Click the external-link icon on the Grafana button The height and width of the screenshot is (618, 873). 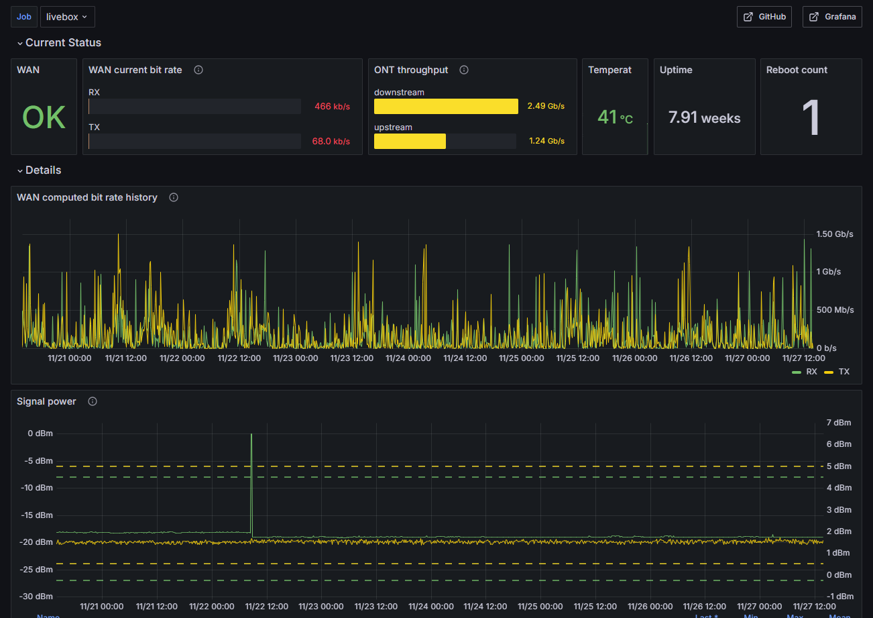point(814,17)
